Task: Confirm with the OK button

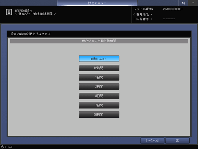Action: pyautogui.click(x=177, y=141)
